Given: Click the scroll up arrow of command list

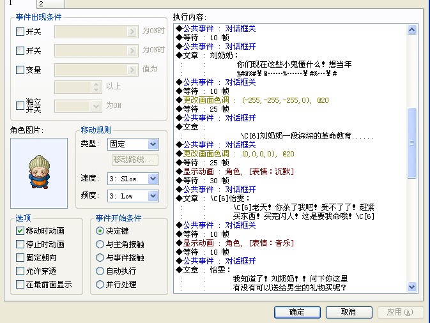Looking at the screenshot, I should click(x=411, y=29).
